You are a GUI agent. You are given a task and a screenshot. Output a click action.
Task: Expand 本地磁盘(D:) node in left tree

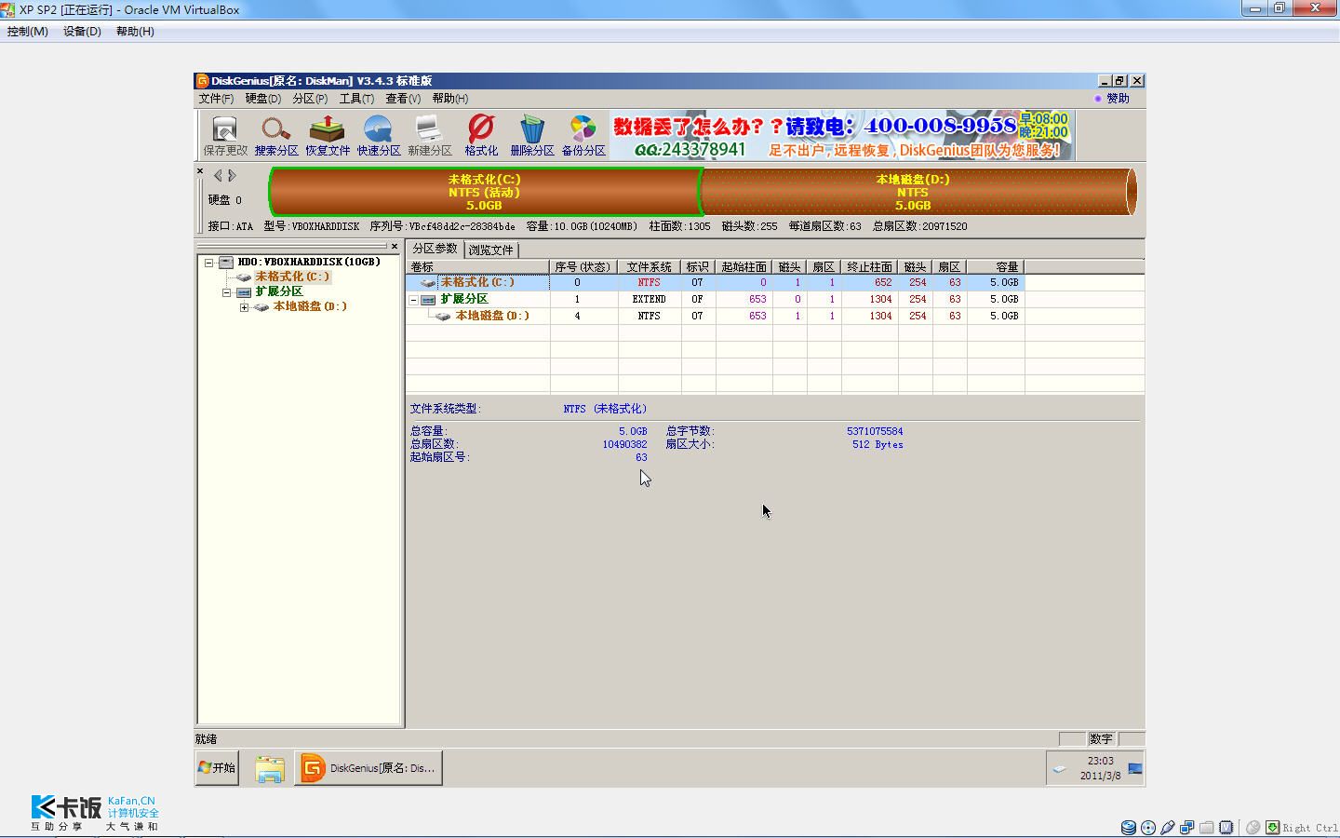pyautogui.click(x=244, y=307)
